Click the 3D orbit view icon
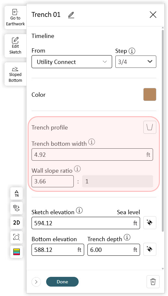This screenshot has width=168, height=296. (x=17, y=208)
